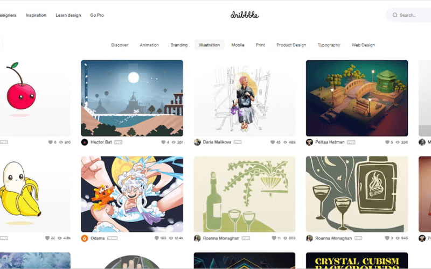The width and height of the screenshot is (431, 269).
Task: Click the Go Pro link
Action: click(x=97, y=15)
